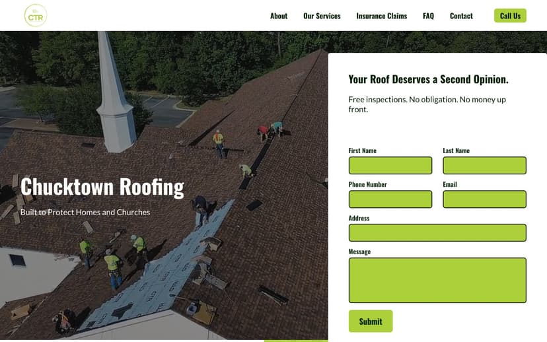Screen dimensions: 547x342
Task: Click the CTR logo in the header
Action: point(36,15)
